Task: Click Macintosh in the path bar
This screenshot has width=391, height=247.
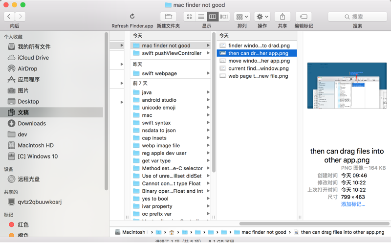Action: (x=131, y=232)
